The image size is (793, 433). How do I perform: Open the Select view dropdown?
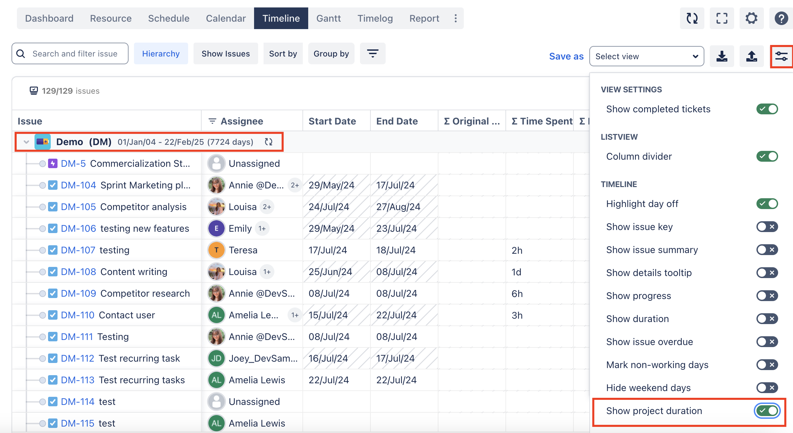(647, 56)
